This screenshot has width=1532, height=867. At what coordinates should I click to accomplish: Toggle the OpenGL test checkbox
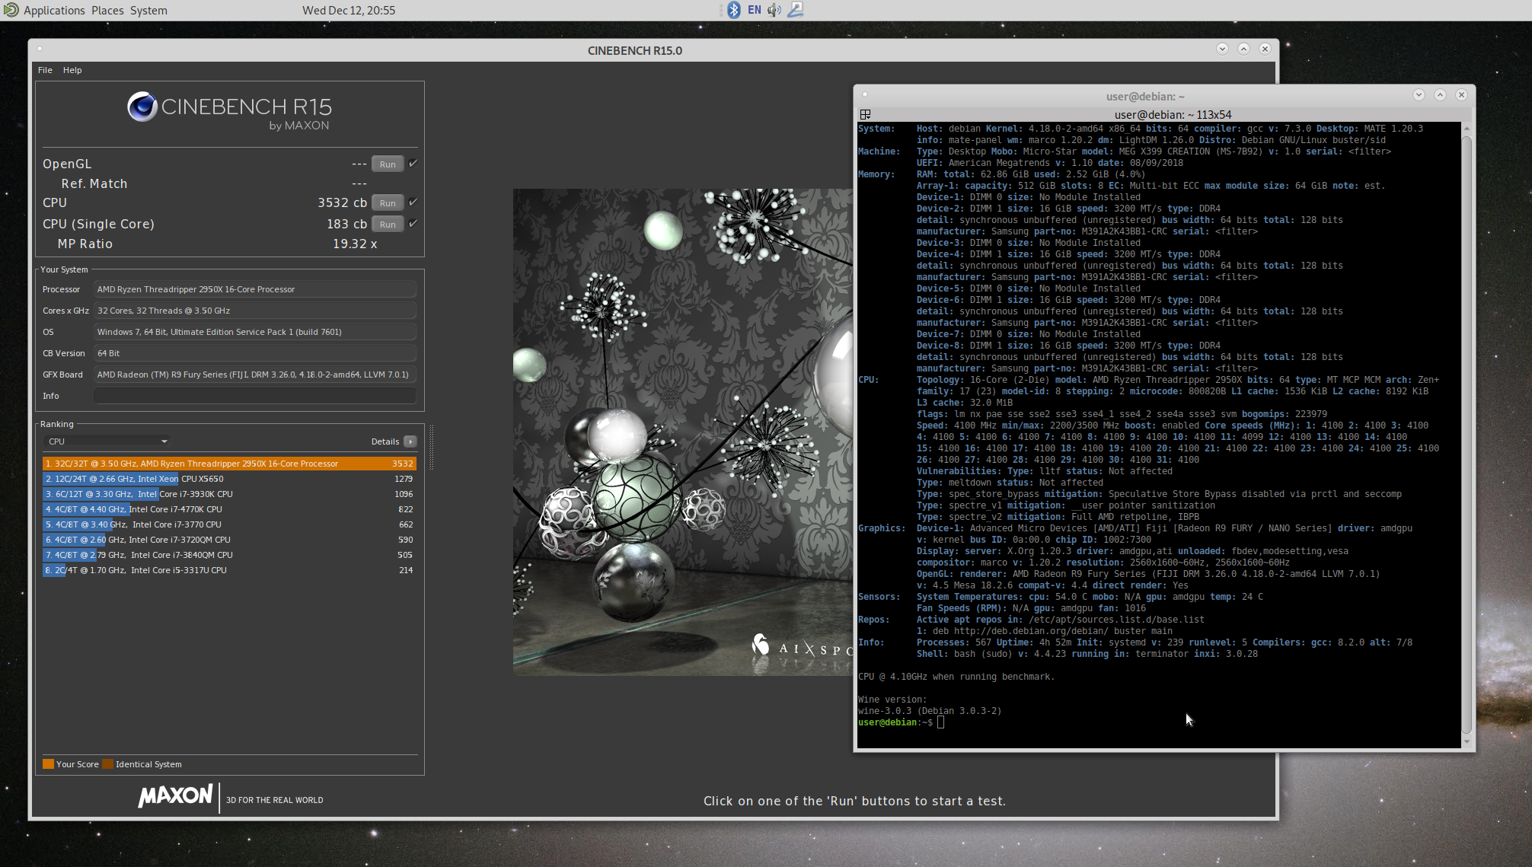point(413,163)
